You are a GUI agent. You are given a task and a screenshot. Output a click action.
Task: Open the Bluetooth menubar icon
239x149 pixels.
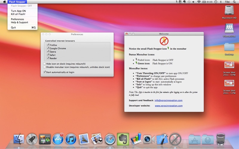tap(220, 2)
